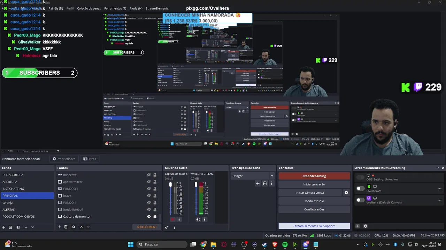The image size is (446, 250).
Task: Add a multi-streaming output with the plus icon
Action: 357,226
